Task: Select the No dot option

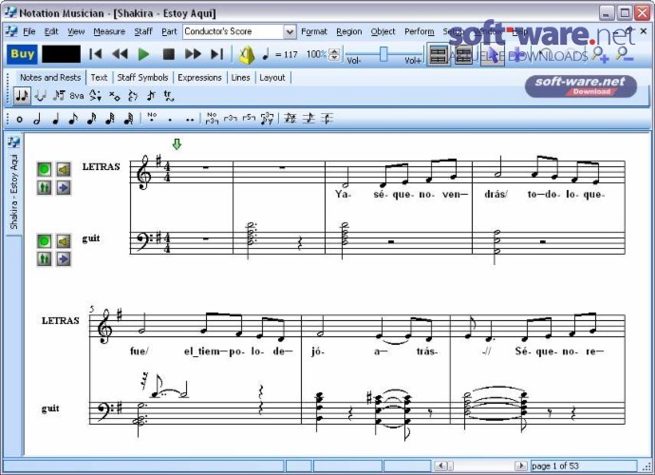Action: (152, 118)
